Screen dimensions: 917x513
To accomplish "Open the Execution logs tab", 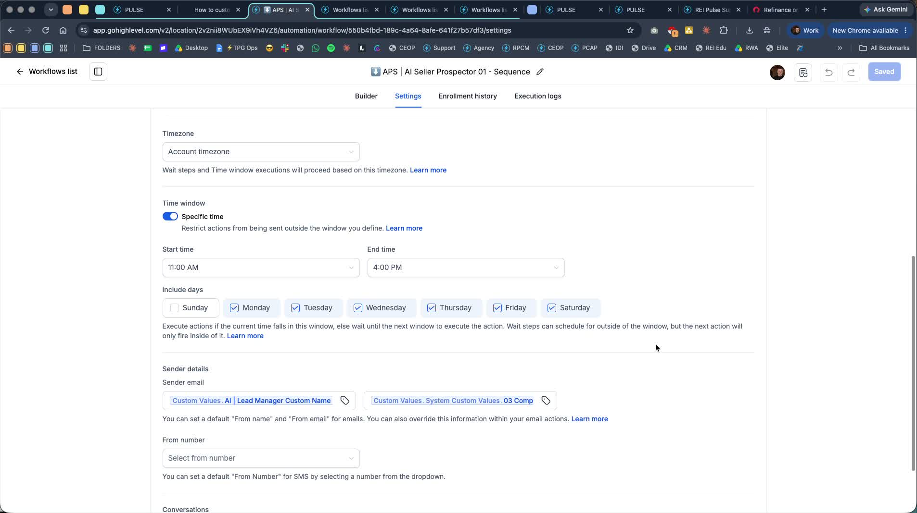I will tap(538, 96).
